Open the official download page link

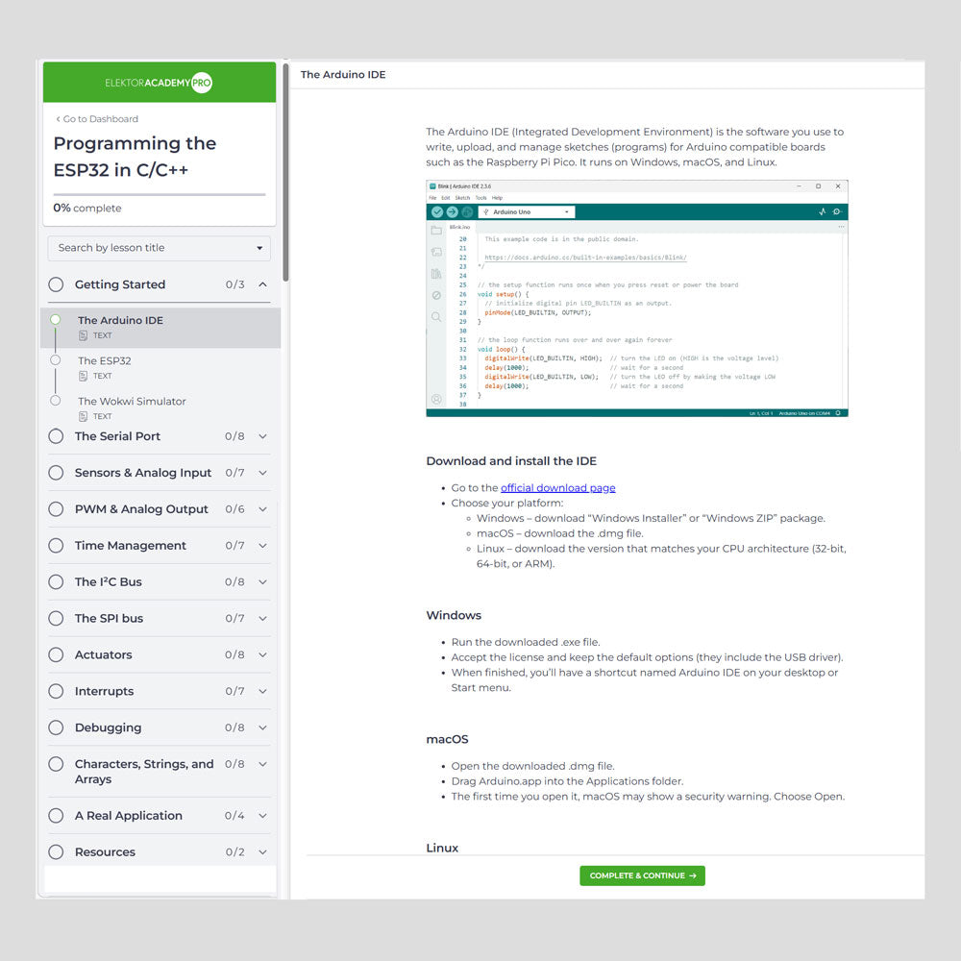pos(557,488)
